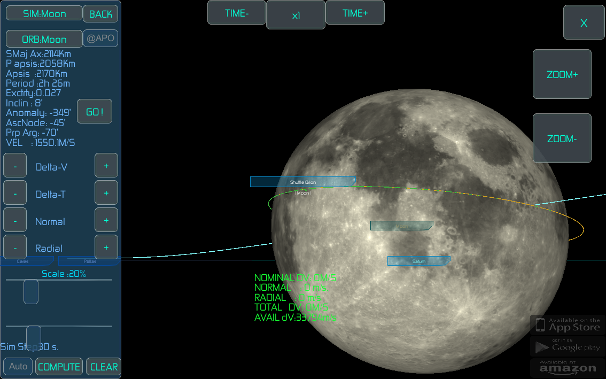Go back with the BACK button
This screenshot has width=606, height=379.
point(100,13)
